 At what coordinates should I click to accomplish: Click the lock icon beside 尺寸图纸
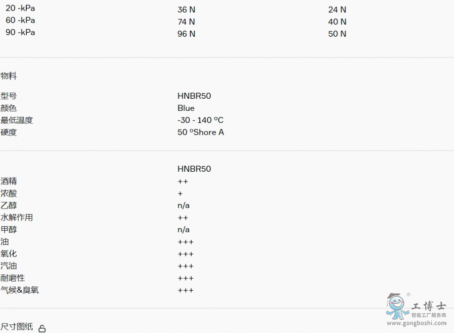tap(42, 328)
